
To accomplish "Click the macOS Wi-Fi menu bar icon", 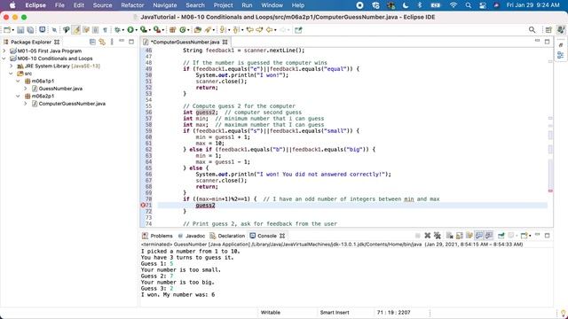I will click(x=454, y=5).
